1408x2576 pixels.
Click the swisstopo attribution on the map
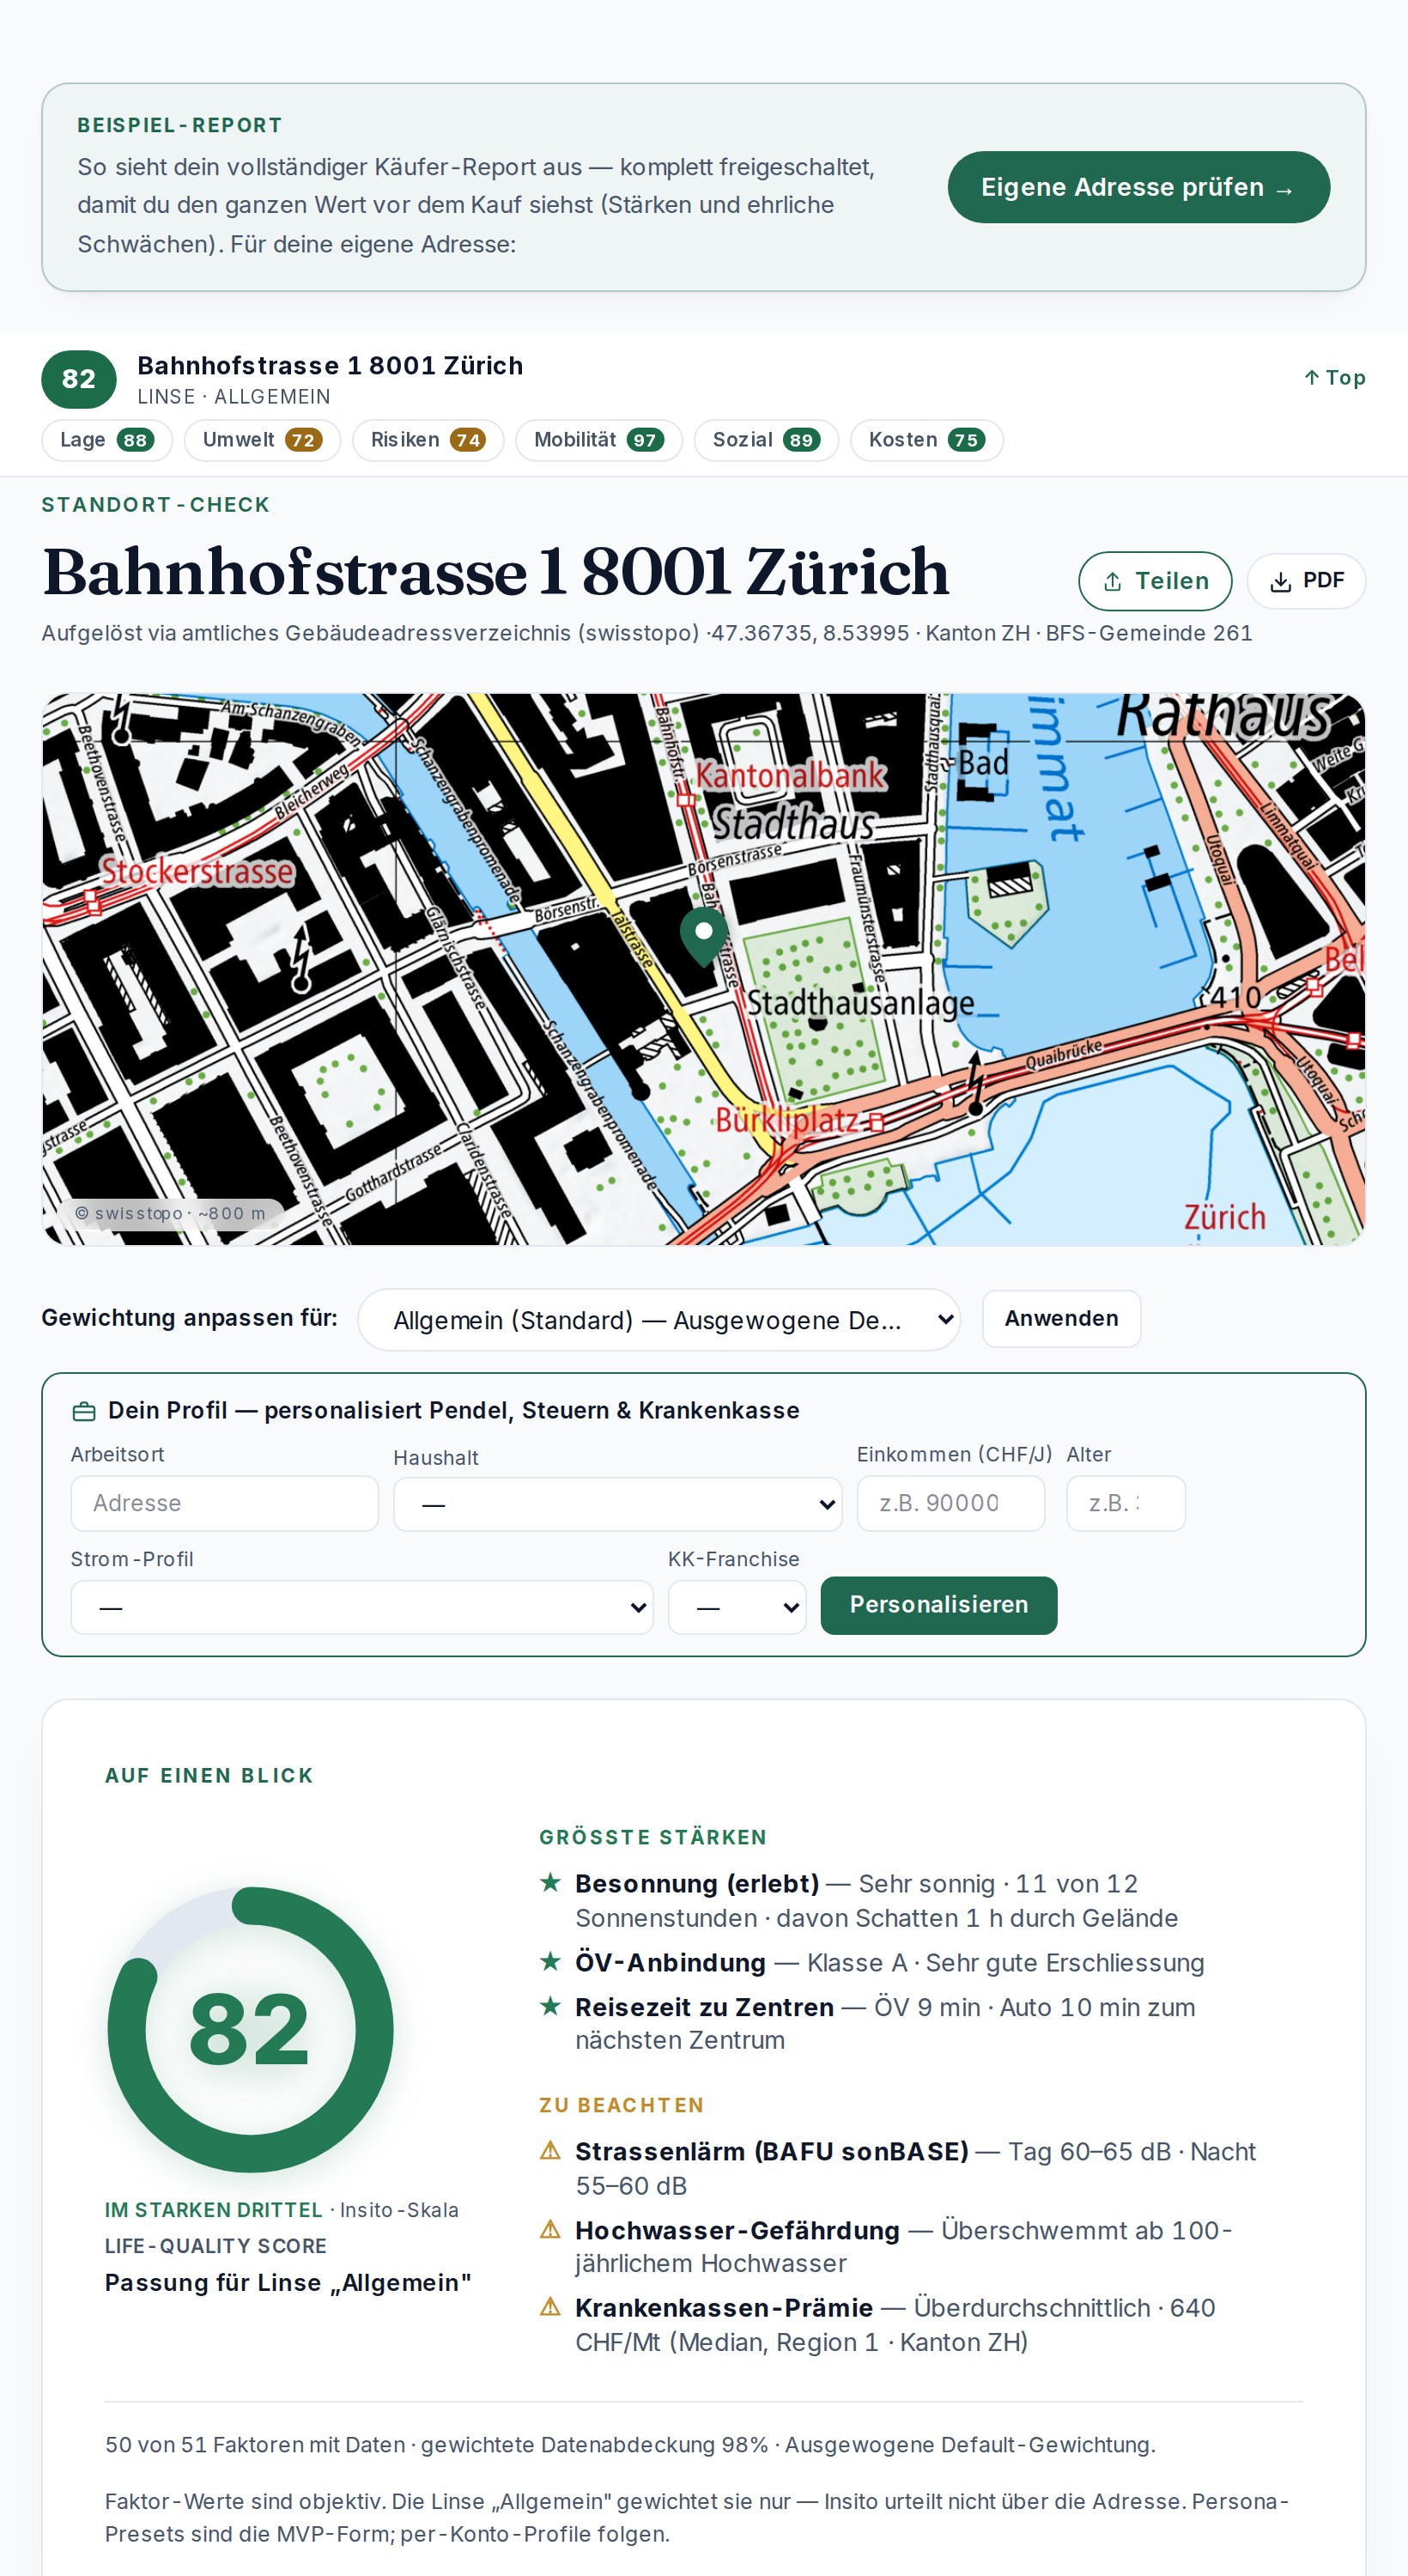(x=170, y=1213)
